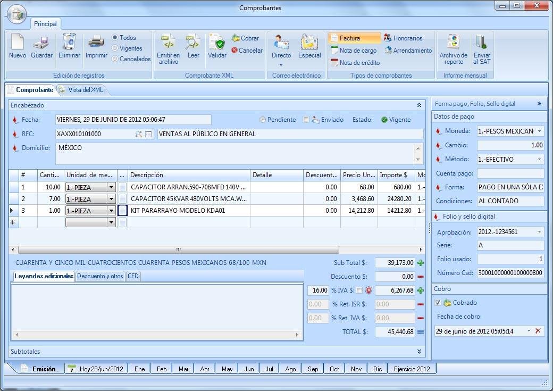
Task: Uncheck the Cobrado checkbox
Action: [x=438, y=303]
